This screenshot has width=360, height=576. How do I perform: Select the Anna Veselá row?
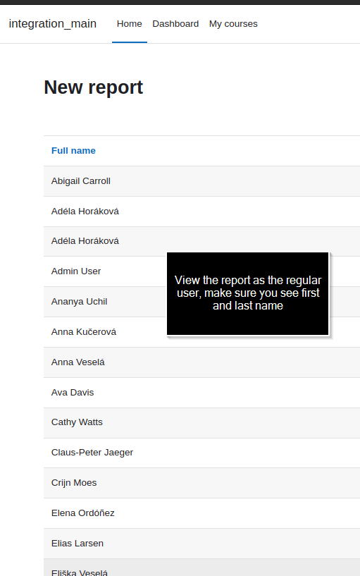[x=201, y=362]
